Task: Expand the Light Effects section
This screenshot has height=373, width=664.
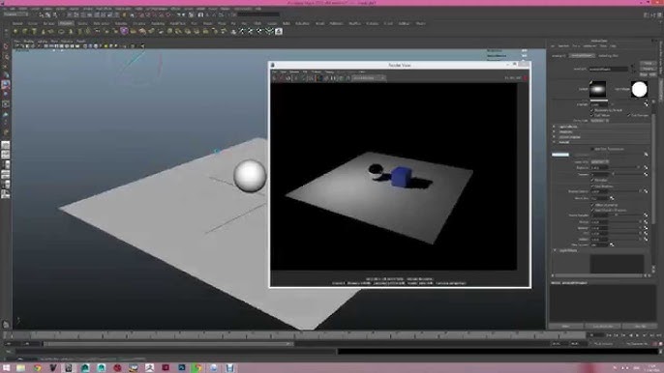Action: [x=555, y=127]
